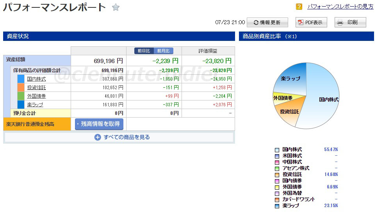Click the 外国為替 legend color box
Screen dimensions: 376x213
(x=277, y=194)
